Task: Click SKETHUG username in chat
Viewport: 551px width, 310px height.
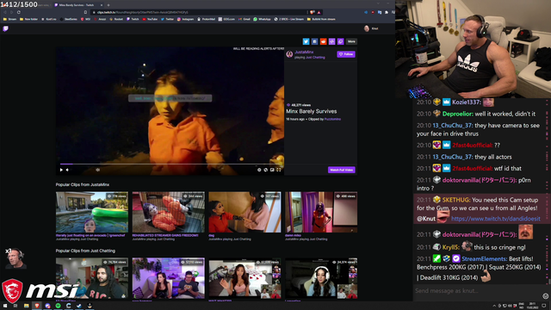Action: 456,200
